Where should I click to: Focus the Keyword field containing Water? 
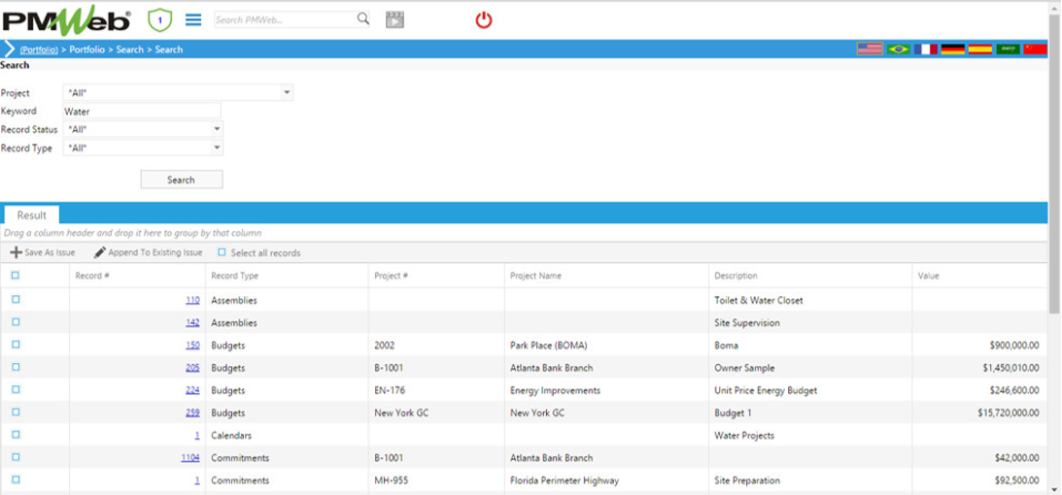click(x=142, y=111)
